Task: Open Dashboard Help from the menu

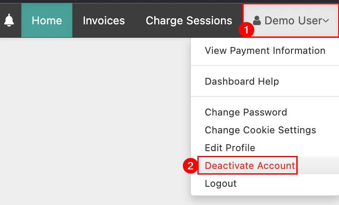Action: 242,81
